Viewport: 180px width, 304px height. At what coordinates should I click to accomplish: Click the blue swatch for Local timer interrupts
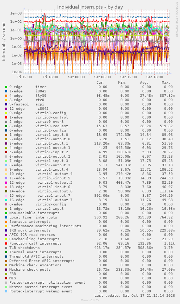click(x=6, y=217)
